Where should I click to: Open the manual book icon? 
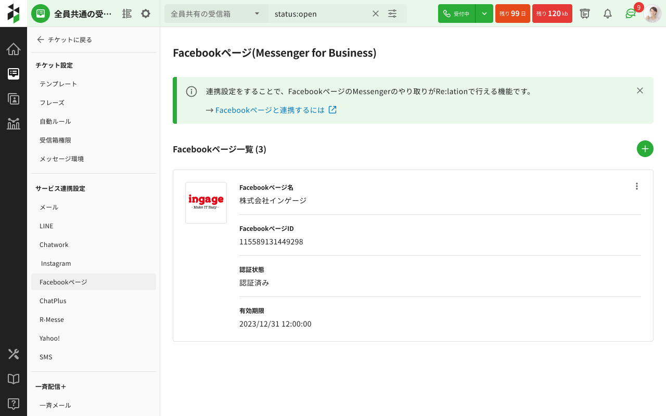14,379
